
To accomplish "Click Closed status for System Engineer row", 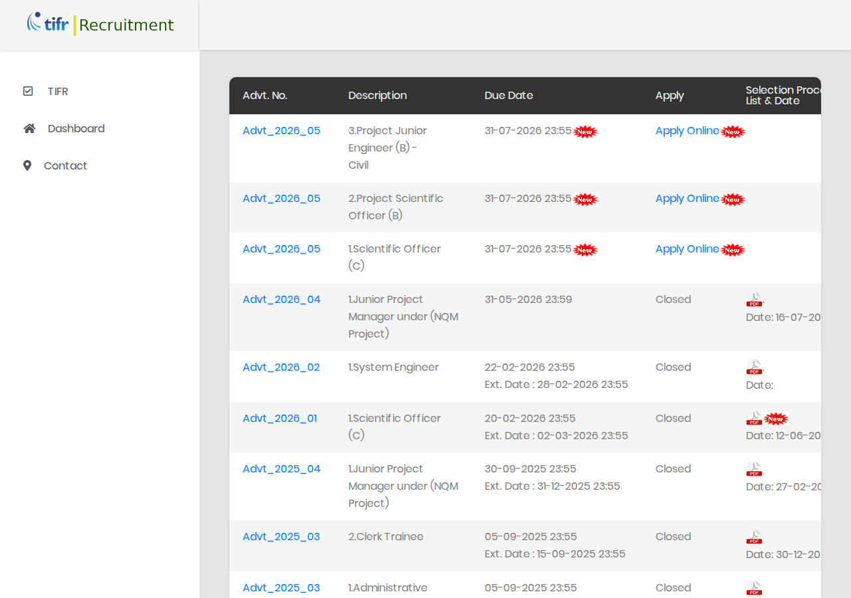I will [x=673, y=367].
